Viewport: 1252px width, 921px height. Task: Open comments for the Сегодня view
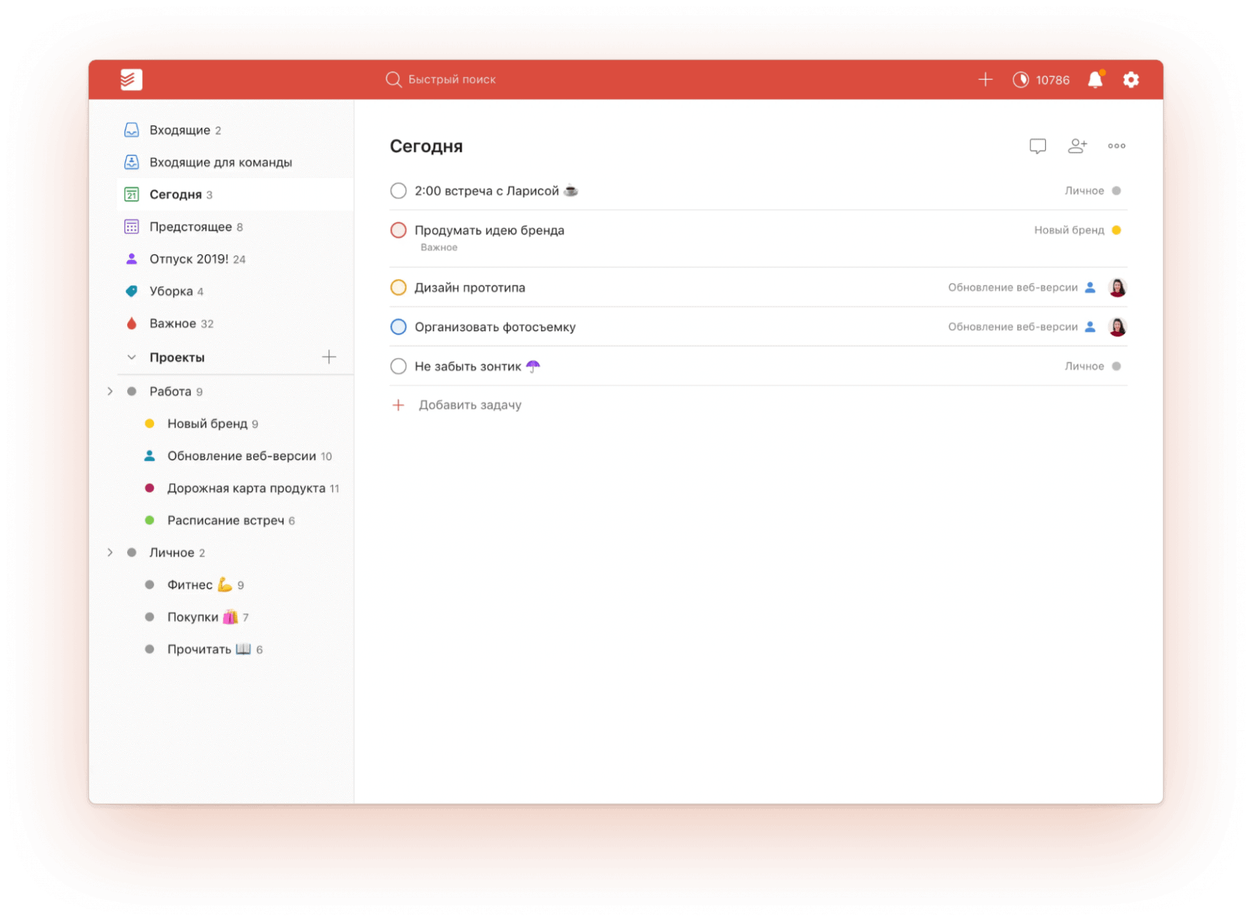click(1038, 145)
